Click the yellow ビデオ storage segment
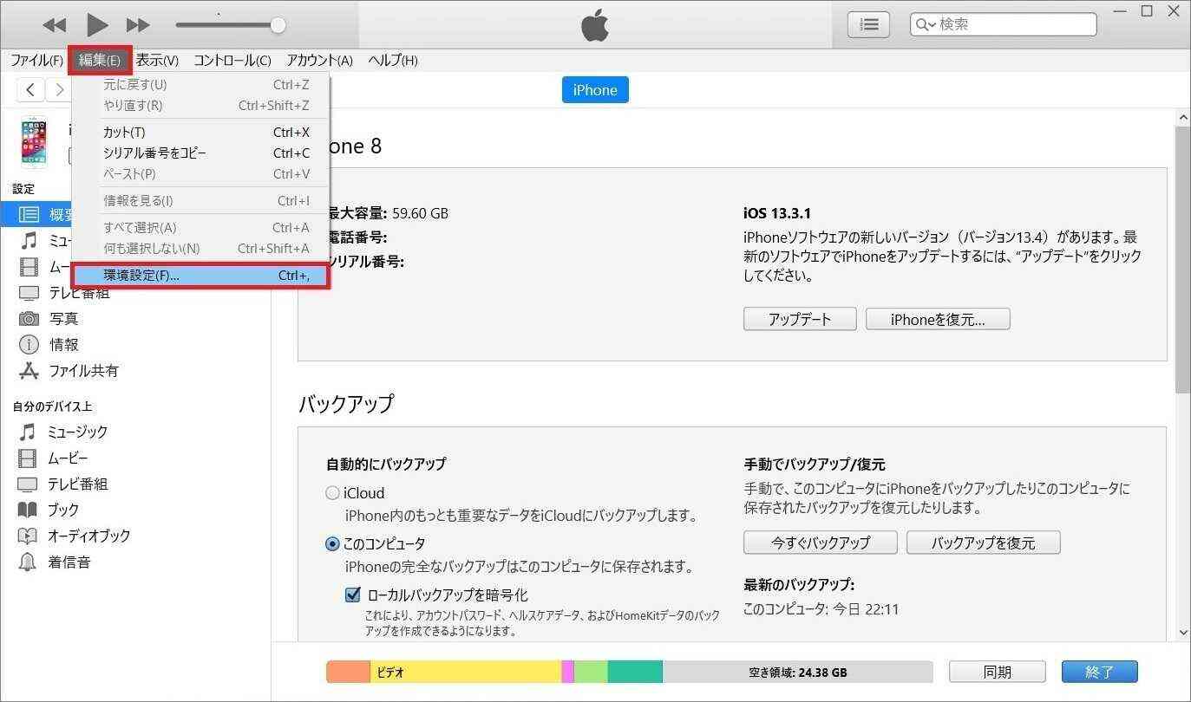 coord(466,672)
